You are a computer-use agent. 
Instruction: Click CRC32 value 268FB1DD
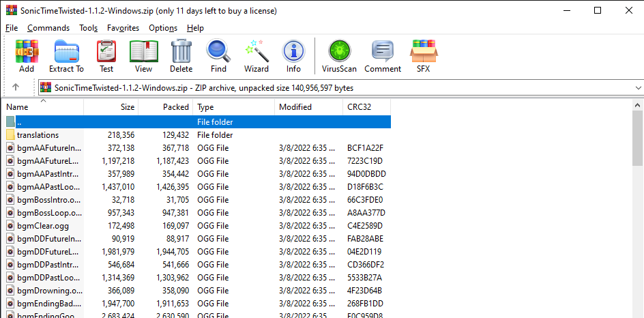[x=365, y=304]
